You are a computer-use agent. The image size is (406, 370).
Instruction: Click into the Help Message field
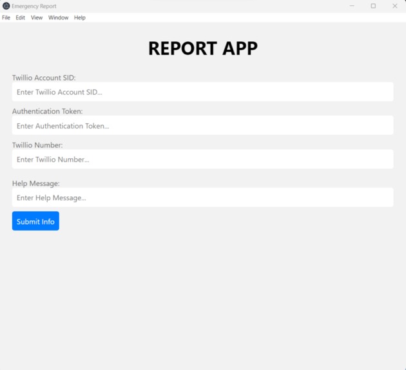[203, 198]
